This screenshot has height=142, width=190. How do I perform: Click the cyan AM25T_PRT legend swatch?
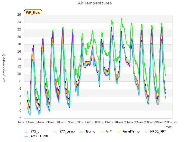[x=26, y=137]
